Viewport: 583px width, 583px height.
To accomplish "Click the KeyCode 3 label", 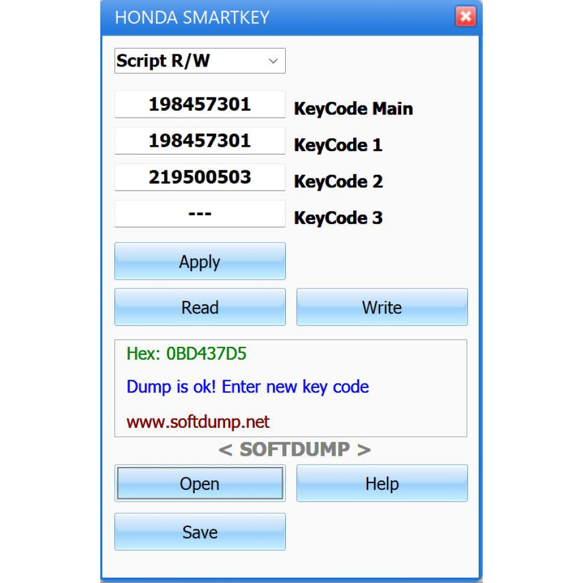I will tap(338, 218).
